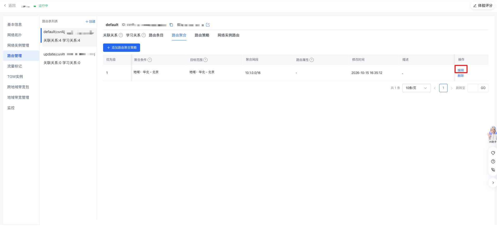Open the help question mark icon

coord(493,161)
